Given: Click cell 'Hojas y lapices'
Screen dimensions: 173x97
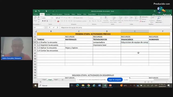Looking at the screenshot, I should tap(79, 48).
